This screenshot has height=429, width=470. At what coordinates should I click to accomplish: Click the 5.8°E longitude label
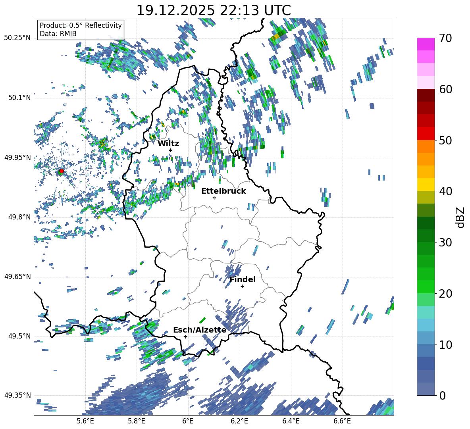tap(137, 421)
